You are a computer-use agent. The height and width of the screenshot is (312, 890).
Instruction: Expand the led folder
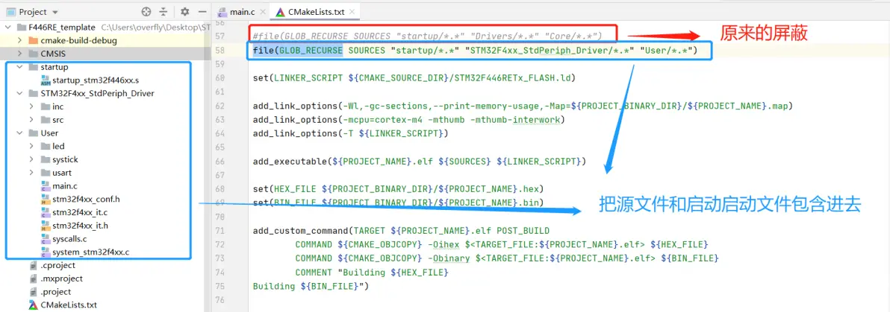coord(33,146)
